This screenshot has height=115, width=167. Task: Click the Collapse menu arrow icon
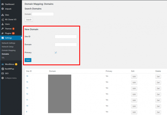point(3,78)
